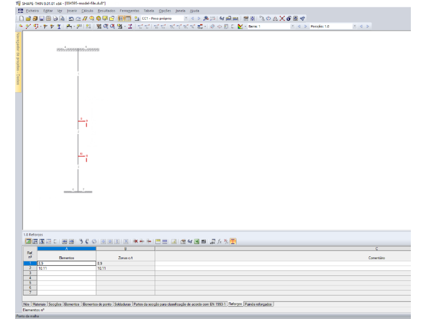Switch to the Nós table tab
The image size is (426, 319).
coord(26,304)
